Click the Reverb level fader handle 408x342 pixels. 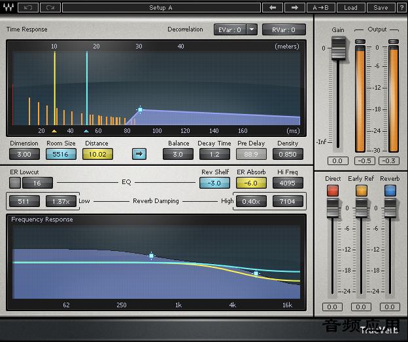390,208
